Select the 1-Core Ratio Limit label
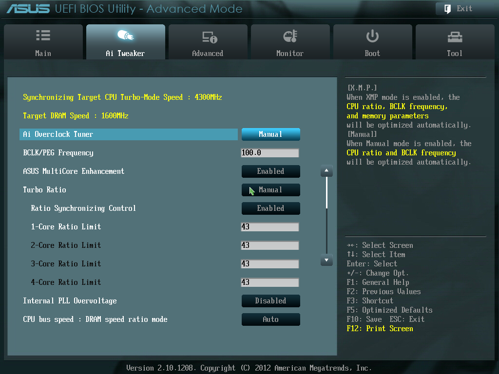 coord(66,227)
